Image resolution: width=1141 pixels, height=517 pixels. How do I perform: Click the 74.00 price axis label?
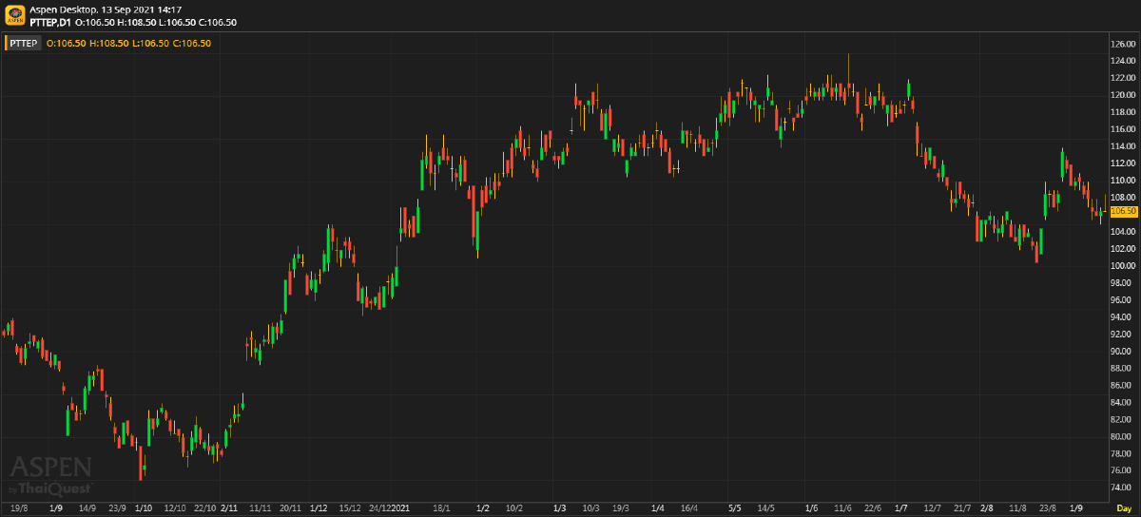1123,488
